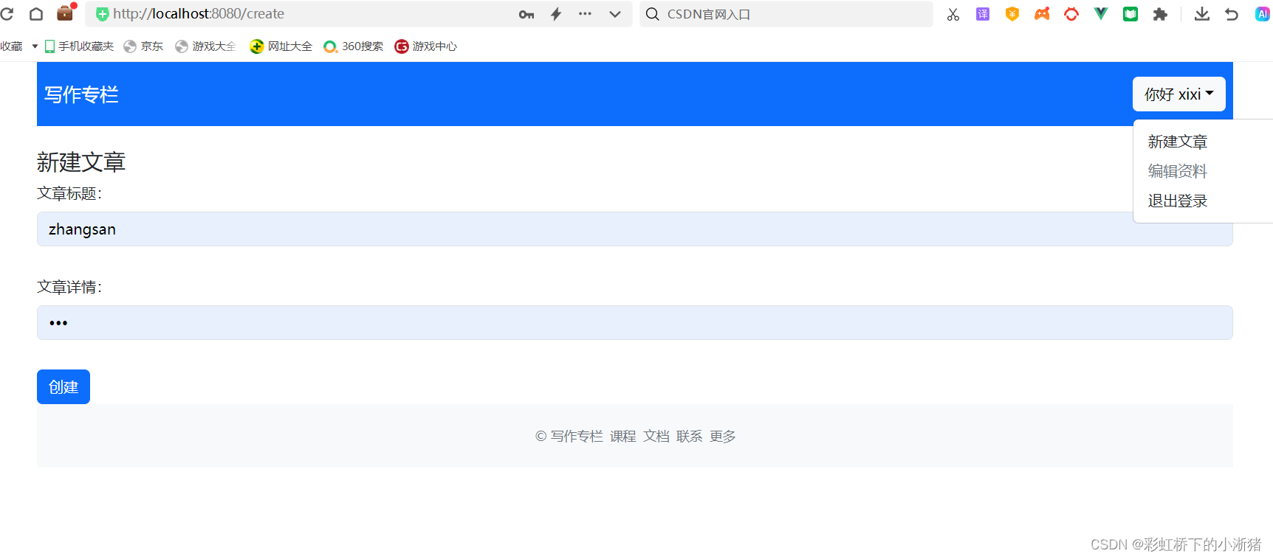Click the 写作专栏 brand title in header
Screen dimensions: 1273x559
(x=81, y=94)
